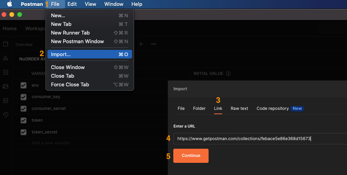Switch to Folder tab in Import
347x175 pixels.
point(199,108)
